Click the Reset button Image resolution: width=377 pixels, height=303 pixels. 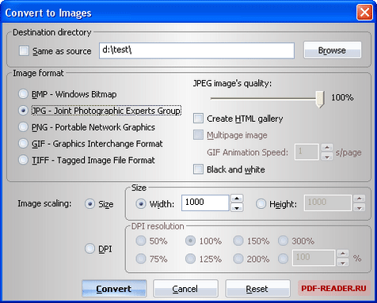pyautogui.click(x=257, y=289)
